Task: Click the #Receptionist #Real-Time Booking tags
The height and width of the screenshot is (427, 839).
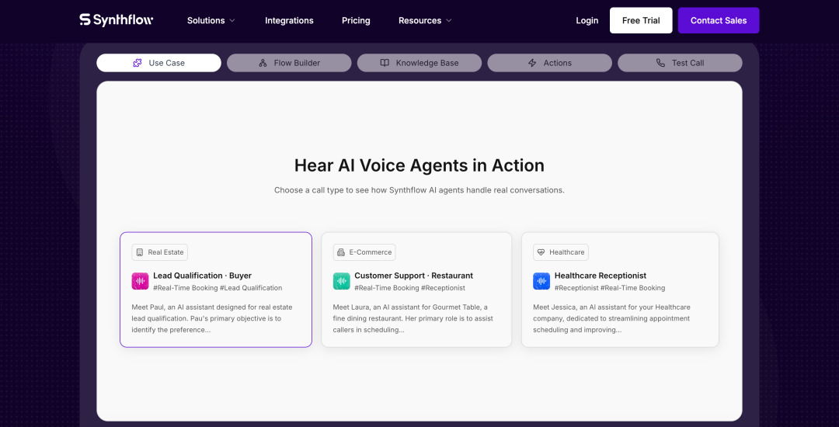Action: (610, 288)
